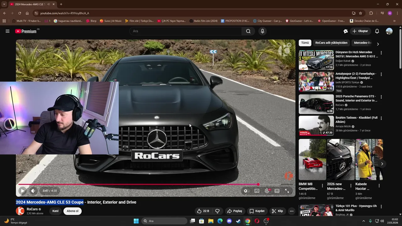The height and width of the screenshot is (226, 402).
Task: Show more filter chips with arrow
Action: pos(378,44)
